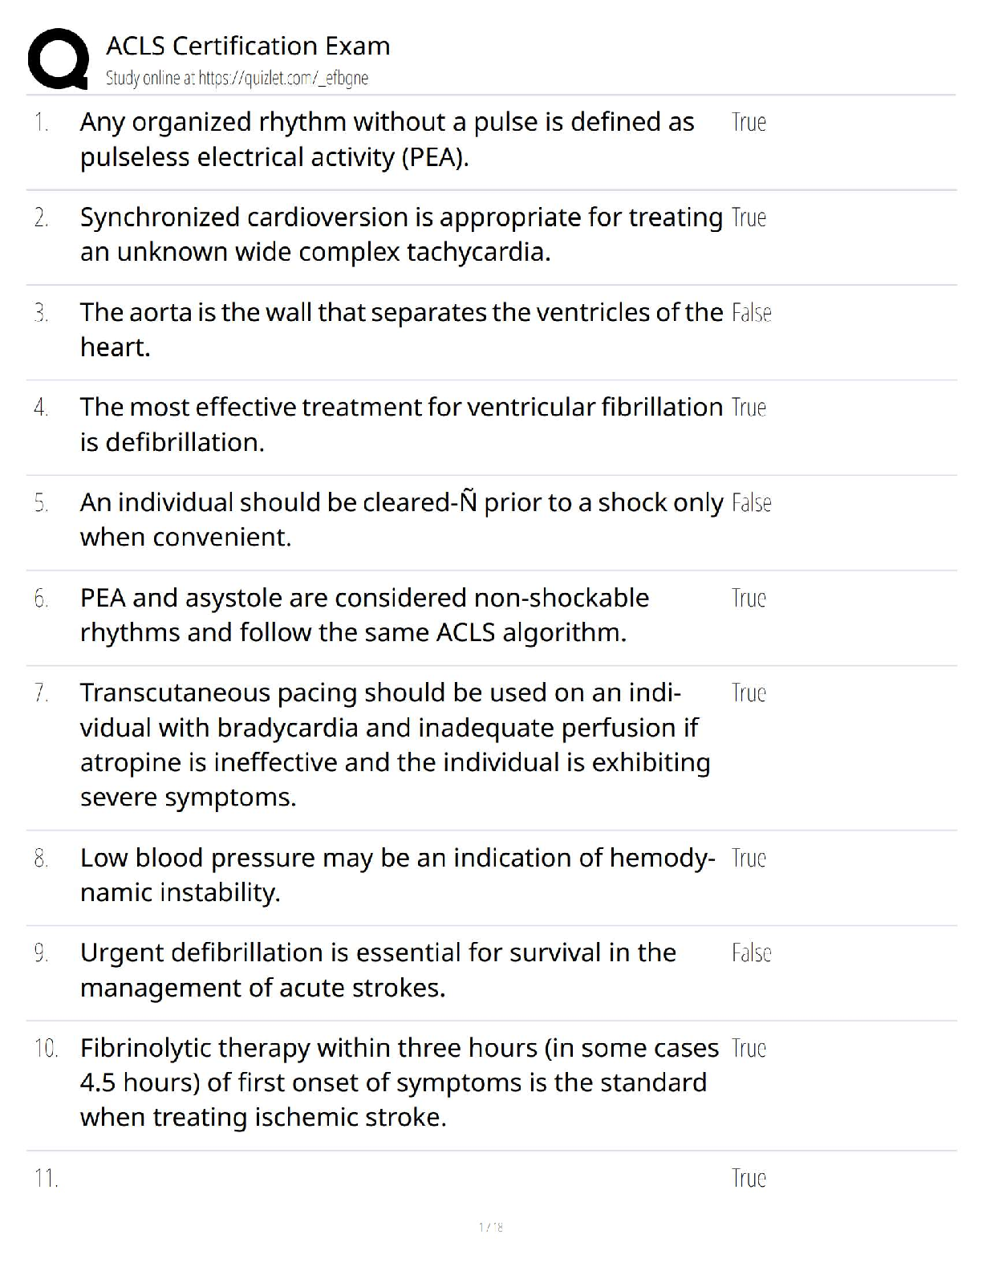This screenshot has width=982, height=1271.
Task: Select the fibrinolytic therapy statement
Action: point(399,1082)
